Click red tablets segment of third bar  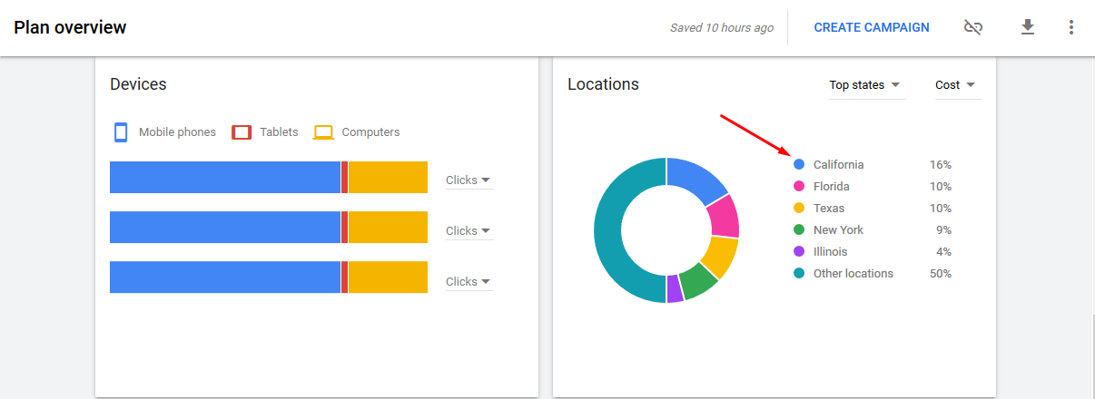344,277
